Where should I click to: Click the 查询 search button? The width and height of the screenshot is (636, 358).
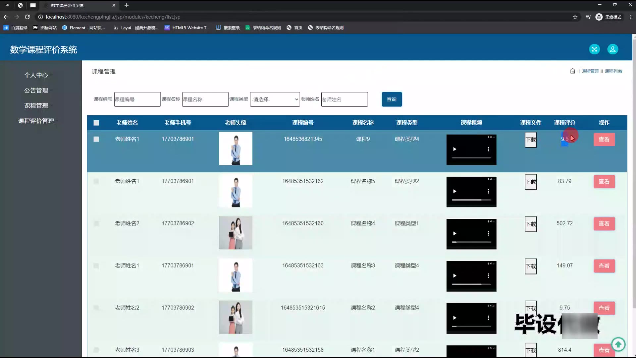(392, 99)
